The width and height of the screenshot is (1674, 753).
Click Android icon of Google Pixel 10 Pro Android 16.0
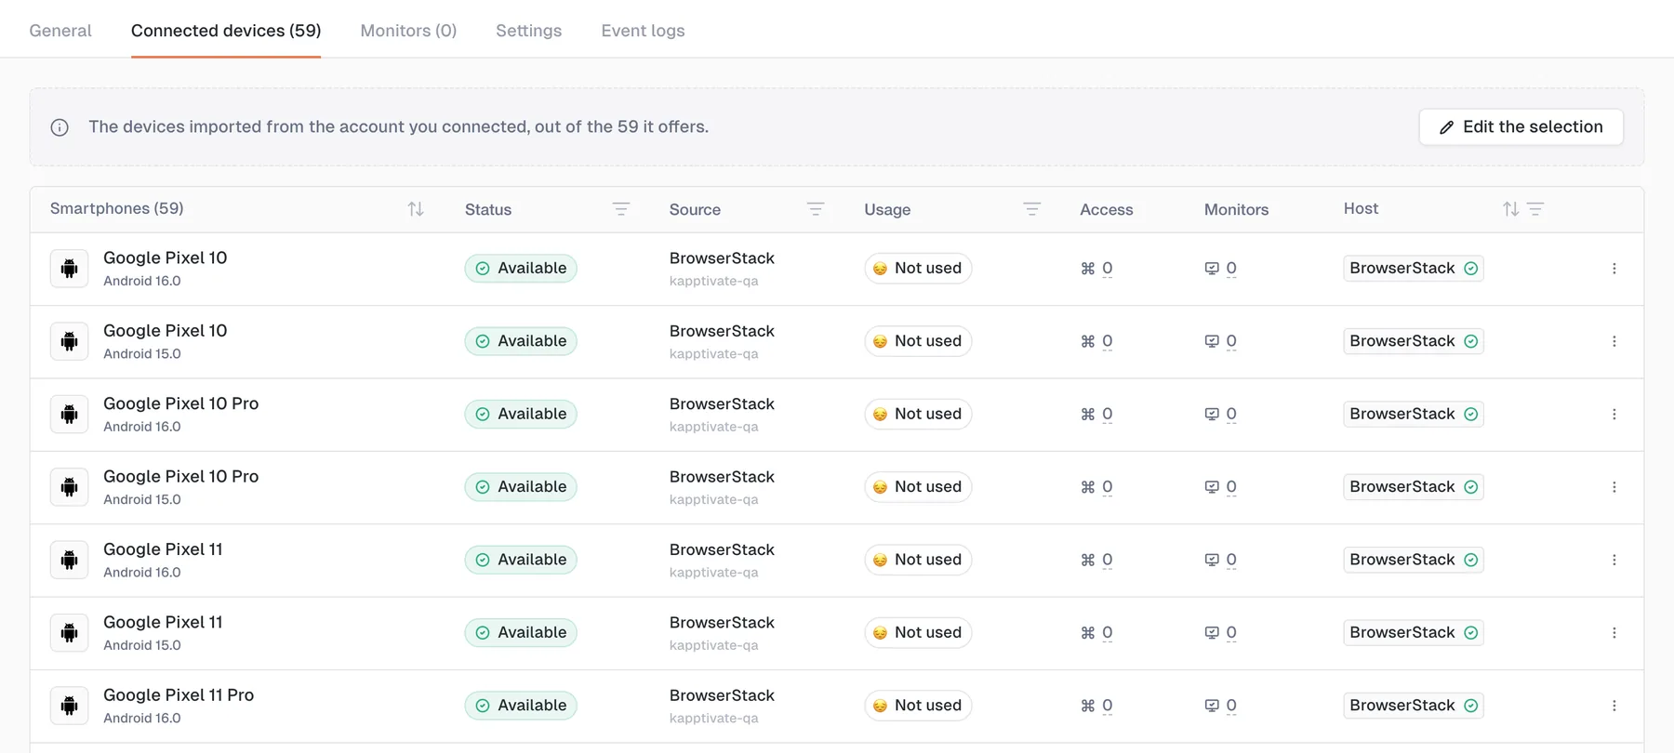pos(69,415)
